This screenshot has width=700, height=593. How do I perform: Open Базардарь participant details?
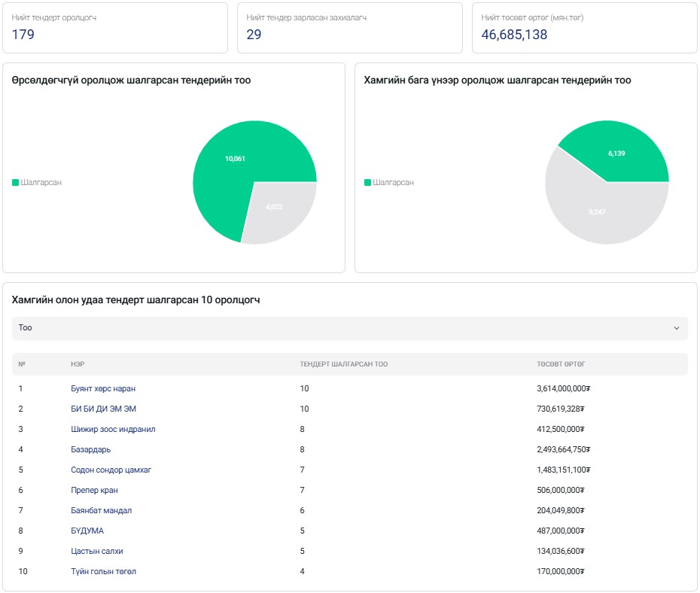(91, 449)
